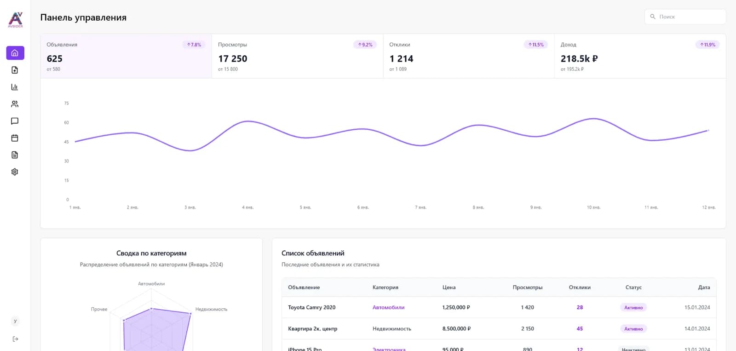Open the calendar icon in sidebar
Screen dimensions: 736x351
tap(15, 138)
